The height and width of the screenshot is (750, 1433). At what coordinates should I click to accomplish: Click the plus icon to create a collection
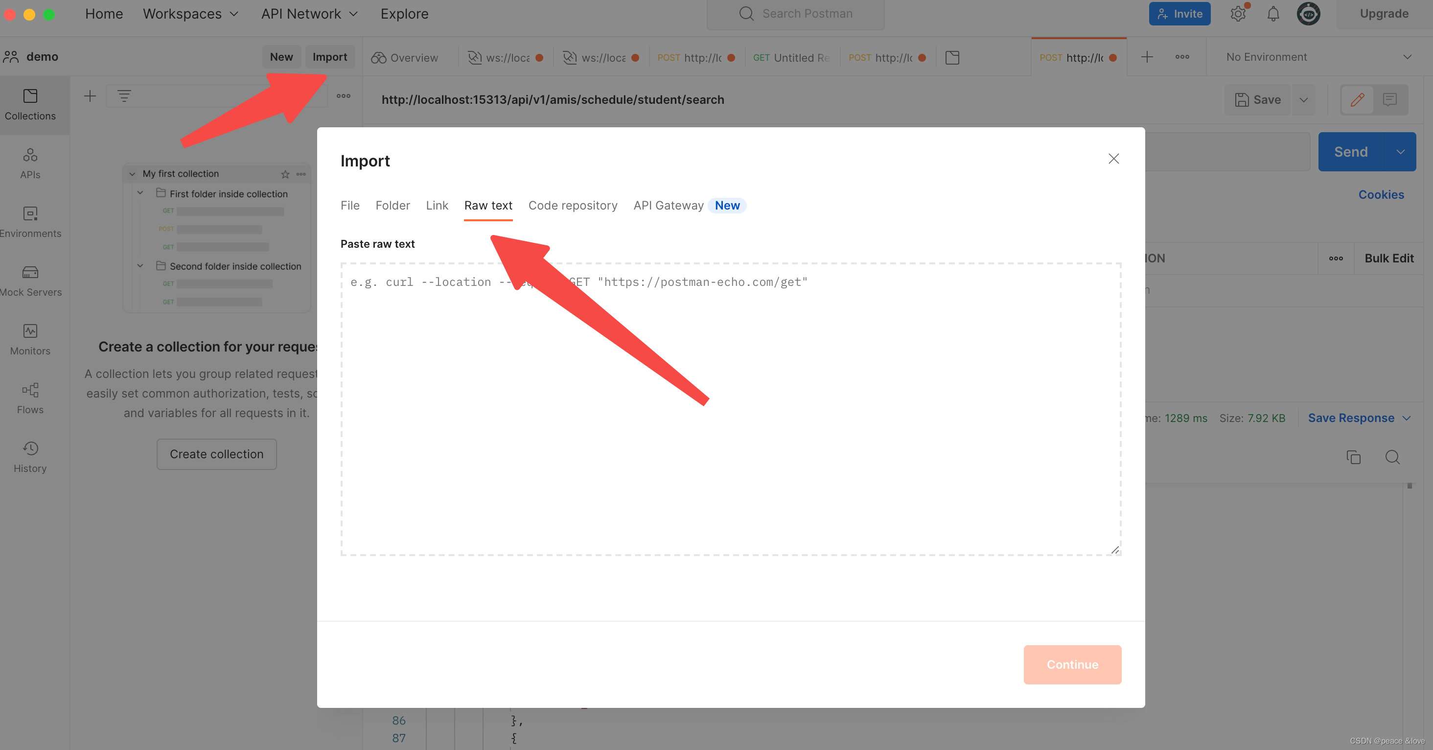tap(90, 96)
